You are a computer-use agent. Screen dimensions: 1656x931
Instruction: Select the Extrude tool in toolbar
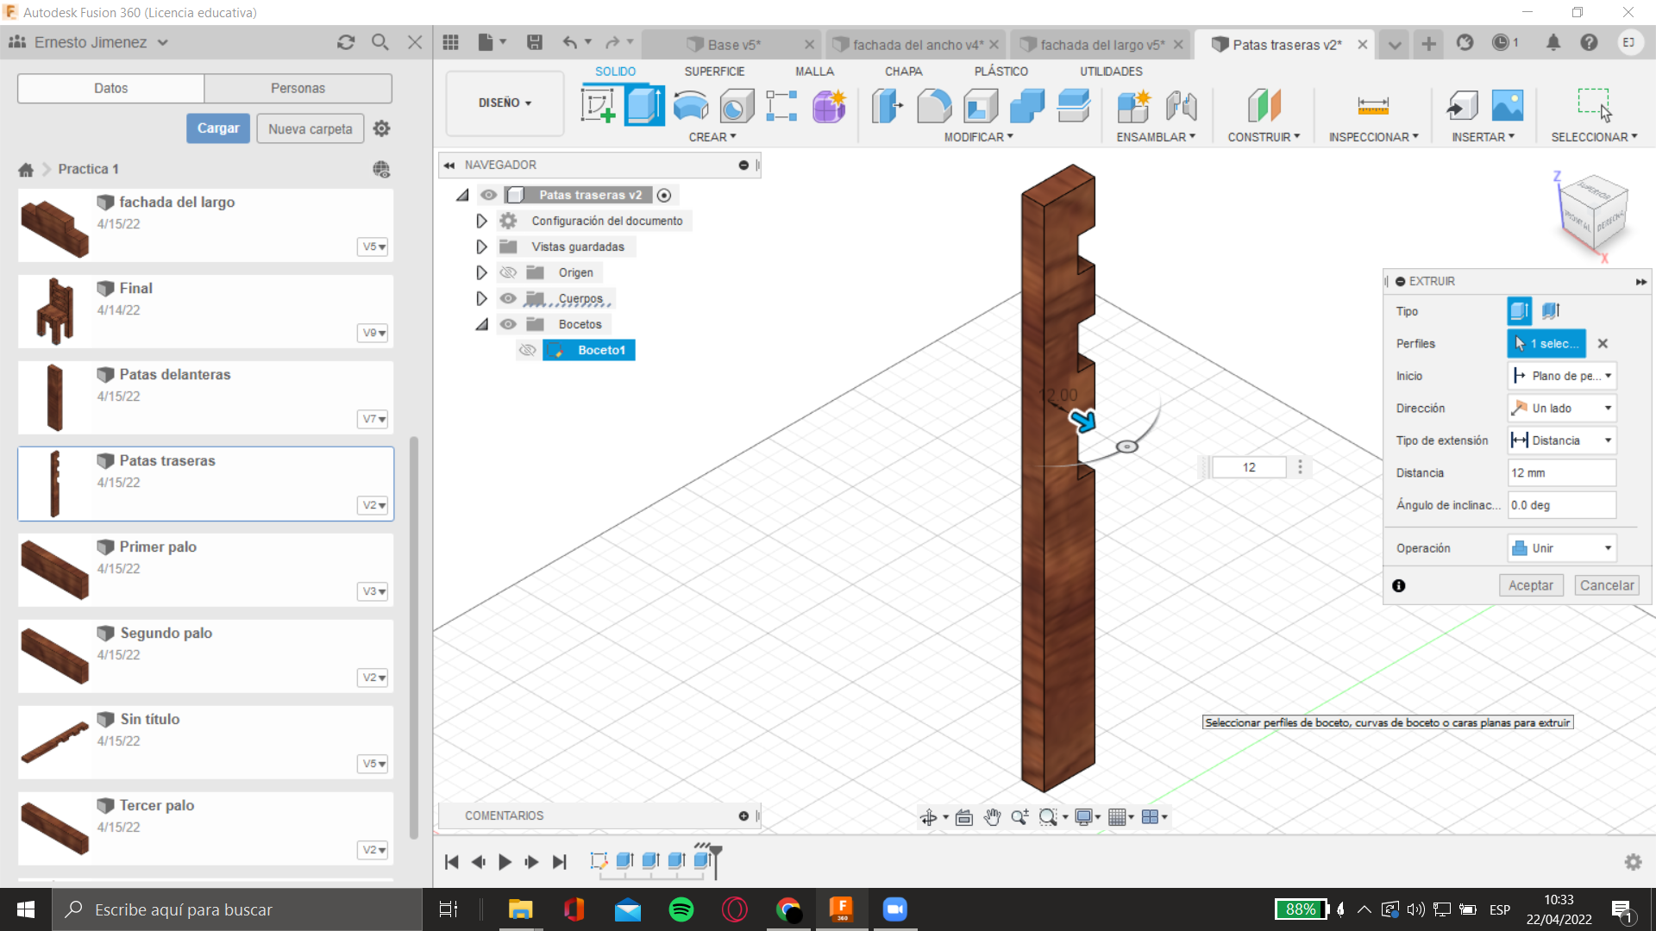[644, 106]
